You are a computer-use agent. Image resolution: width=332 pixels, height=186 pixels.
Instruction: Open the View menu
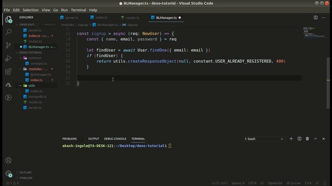[x=46, y=10]
